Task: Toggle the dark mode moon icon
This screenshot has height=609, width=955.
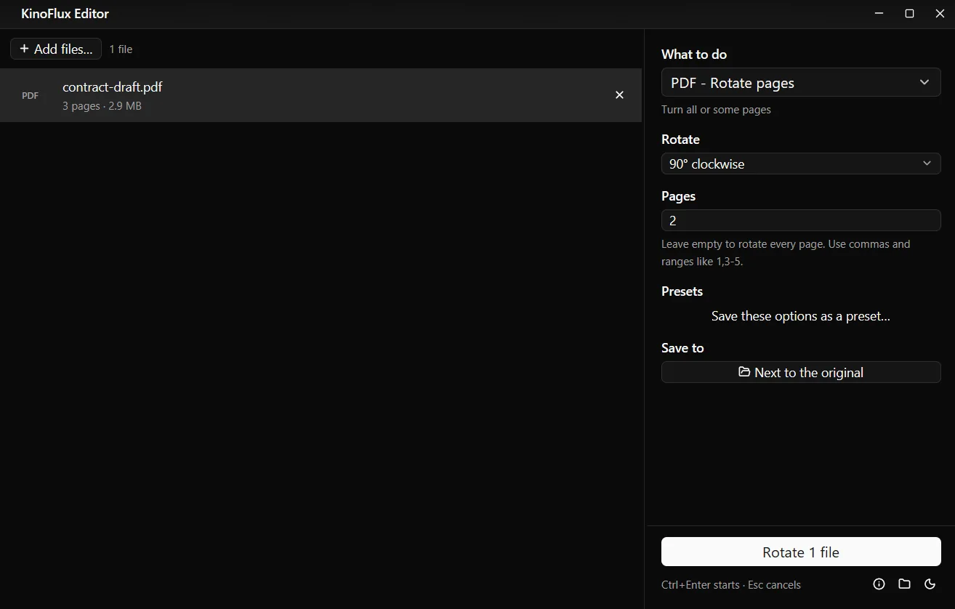Action: 930,584
